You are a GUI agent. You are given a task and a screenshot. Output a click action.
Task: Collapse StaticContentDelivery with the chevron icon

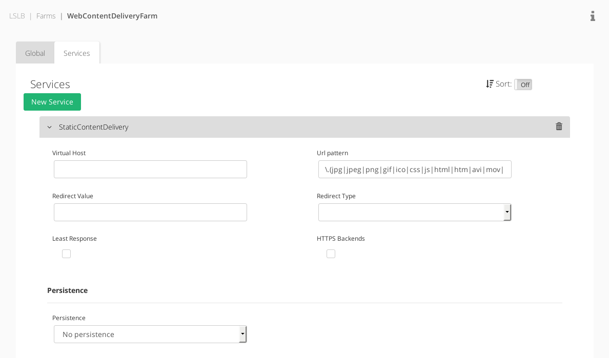point(49,127)
